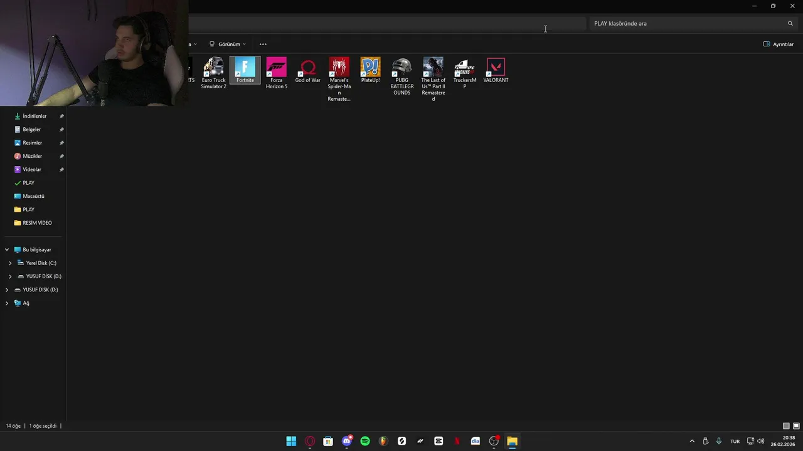
Task: Expand the Yerel Disk (C:) node
Action: (10, 263)
